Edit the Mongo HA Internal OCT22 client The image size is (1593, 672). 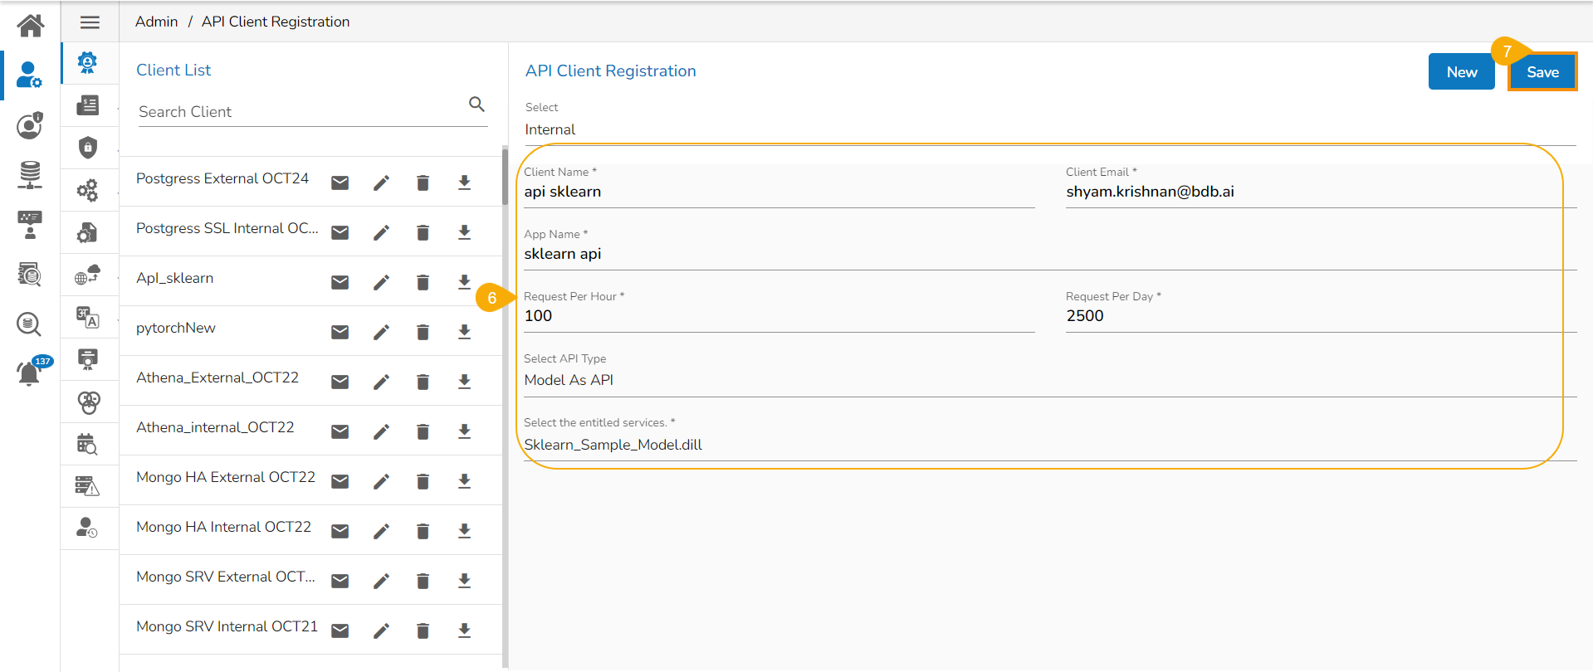pos(381,532)
